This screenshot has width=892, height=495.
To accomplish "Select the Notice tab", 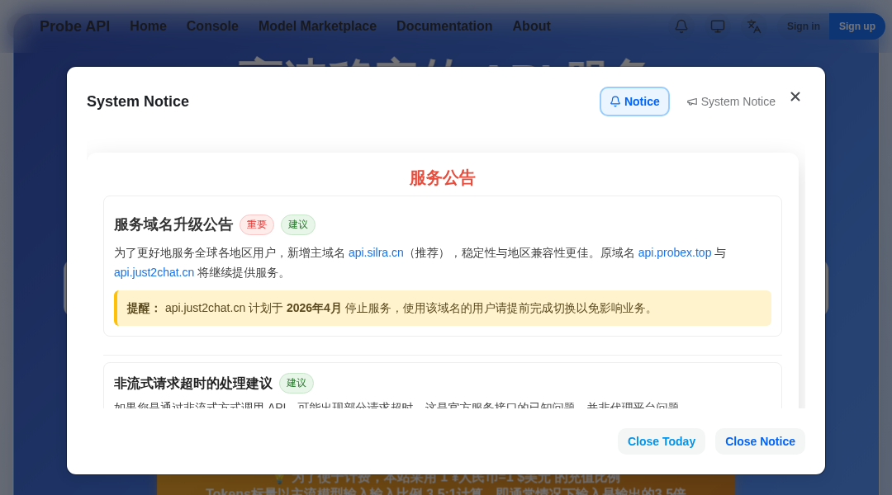I will [634, 101].
